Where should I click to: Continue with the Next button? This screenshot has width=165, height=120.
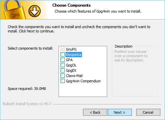pyautogui.click(x=120, y=112)
